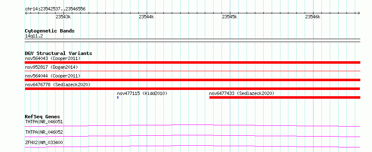372x152 pixels.
Task: Open variant nsv6477433 (Sedlazeck2020) label
Action: coord(242,93)
